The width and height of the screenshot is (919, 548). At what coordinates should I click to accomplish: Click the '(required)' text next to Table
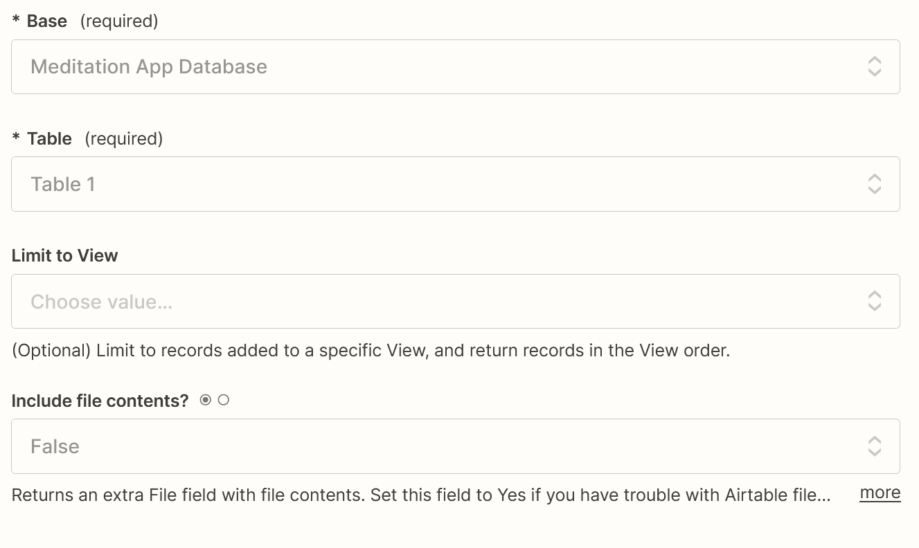pyautogui.click(x=124, y=139)
